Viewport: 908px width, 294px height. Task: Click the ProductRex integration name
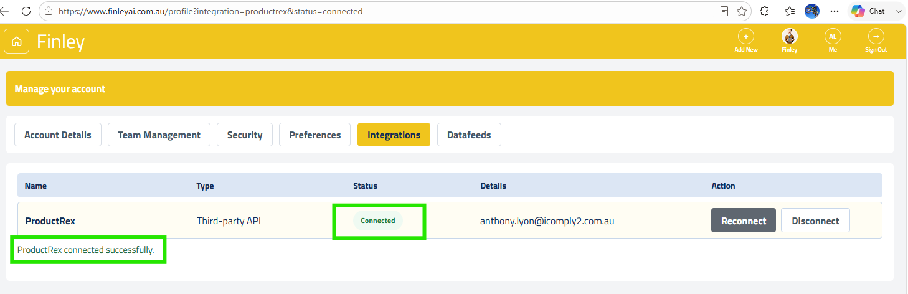coord(50,220)
